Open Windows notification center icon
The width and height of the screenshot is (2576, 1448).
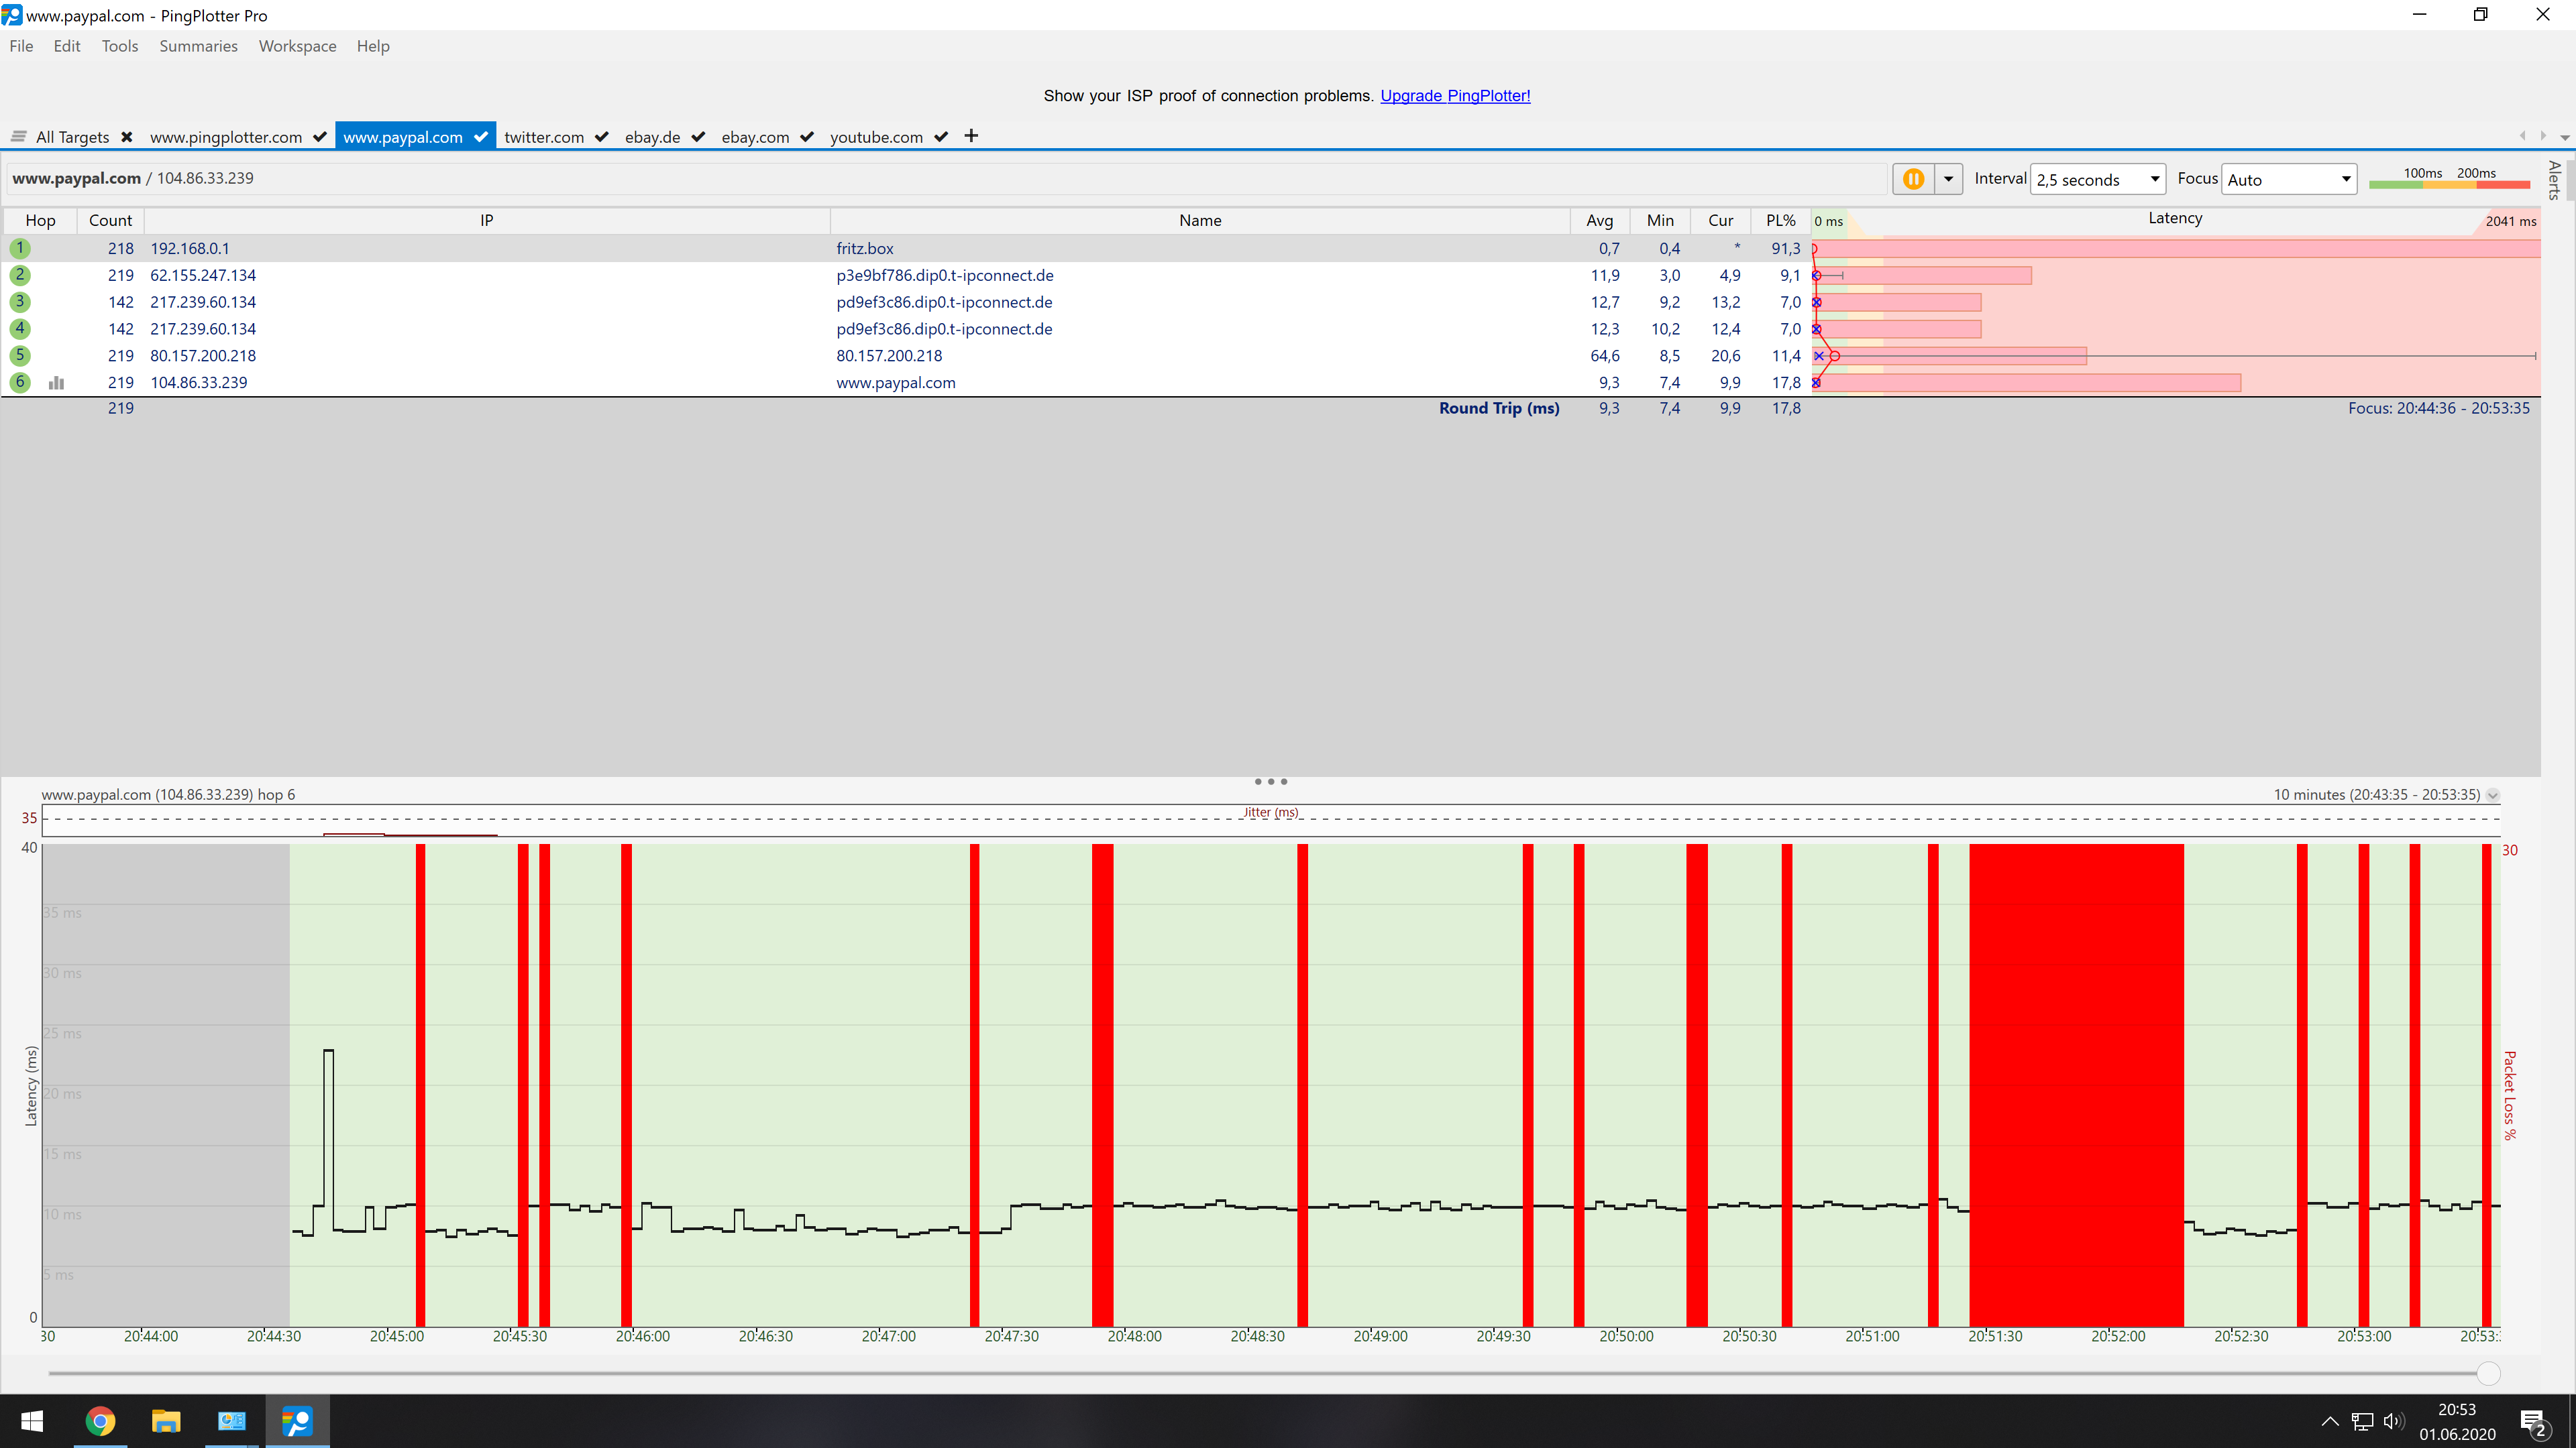pyautogui.click(x=2533, y=1421)
